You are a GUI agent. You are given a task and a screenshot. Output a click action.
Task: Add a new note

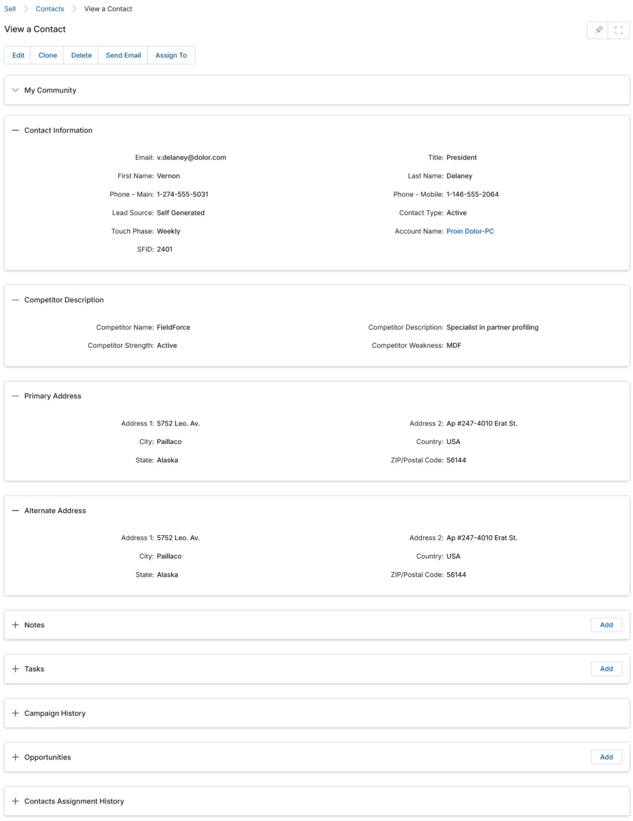(x=606, y=625)
